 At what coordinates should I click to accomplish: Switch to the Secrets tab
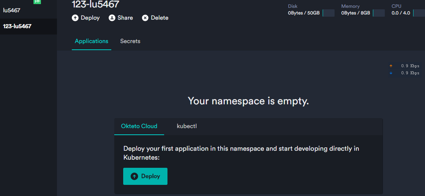[130, 41]
